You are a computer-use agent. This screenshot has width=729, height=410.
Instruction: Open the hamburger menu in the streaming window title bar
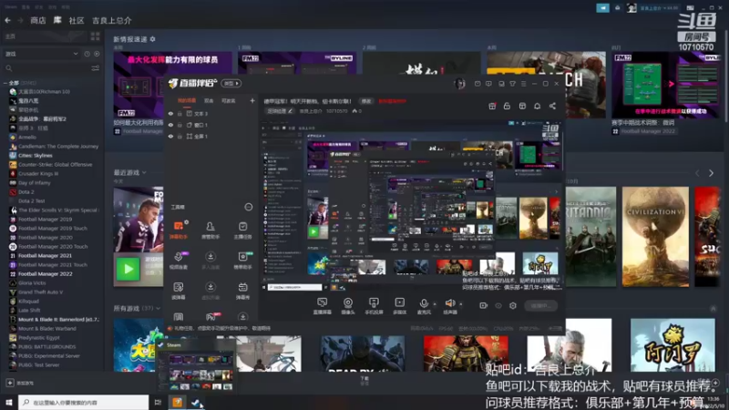pos(523,84)
